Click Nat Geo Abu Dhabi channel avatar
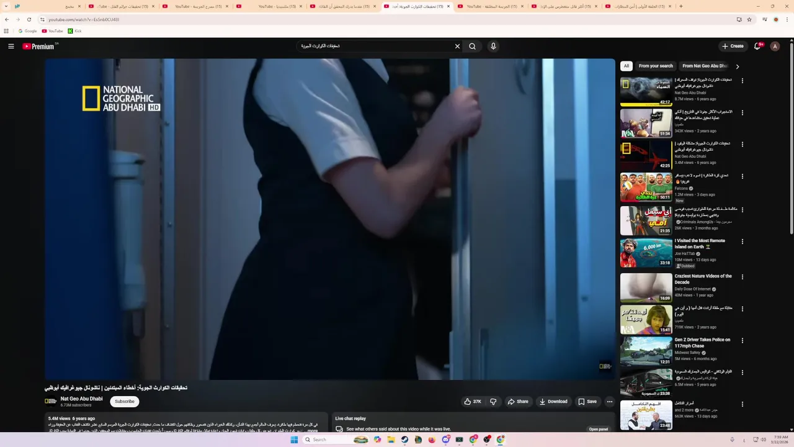This screenshot has height=447, width=794. [50, 402]
